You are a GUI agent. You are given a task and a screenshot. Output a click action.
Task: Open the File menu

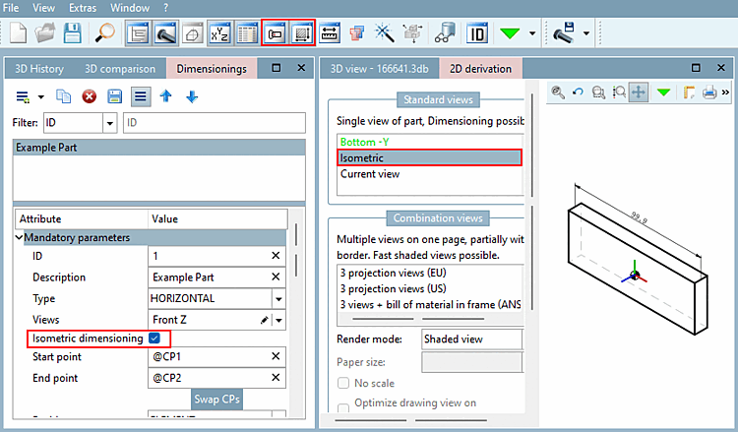click(11, 8)
